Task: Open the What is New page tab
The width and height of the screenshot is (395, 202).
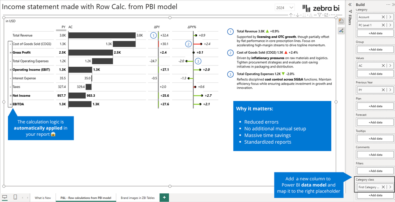Action: 43,198
